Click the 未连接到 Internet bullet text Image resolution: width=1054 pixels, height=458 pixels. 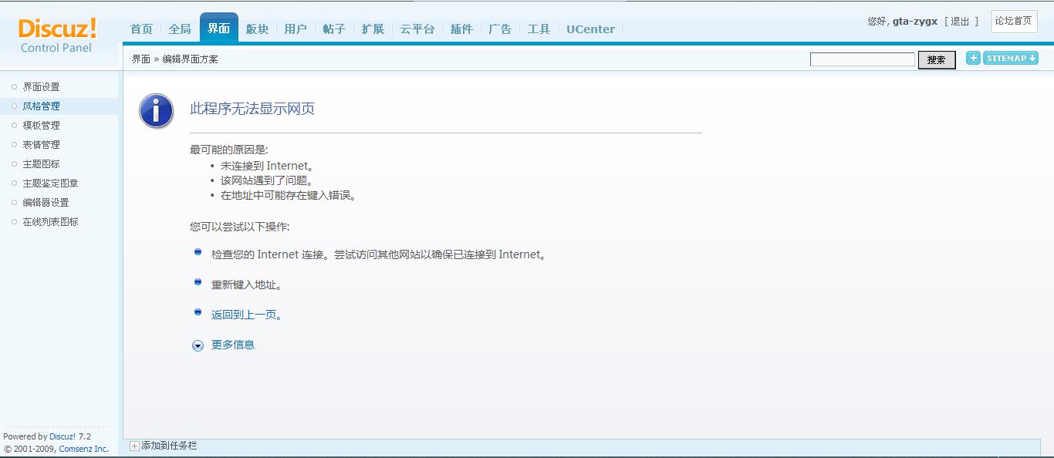267,166
